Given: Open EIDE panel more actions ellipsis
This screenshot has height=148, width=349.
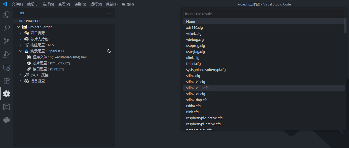Looking at the screenshot, I should click(109, 13).
